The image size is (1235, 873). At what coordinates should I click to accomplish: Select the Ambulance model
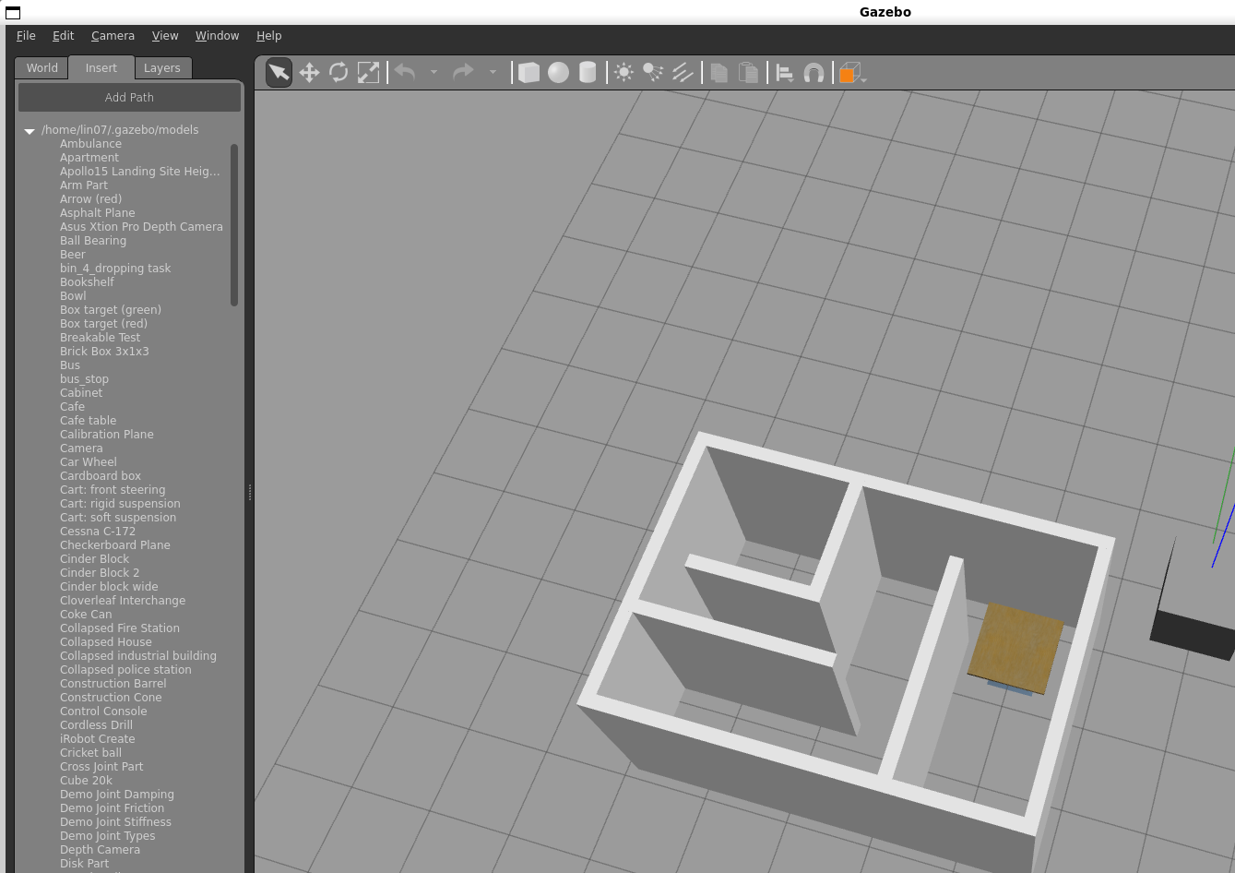coord(90,144)
